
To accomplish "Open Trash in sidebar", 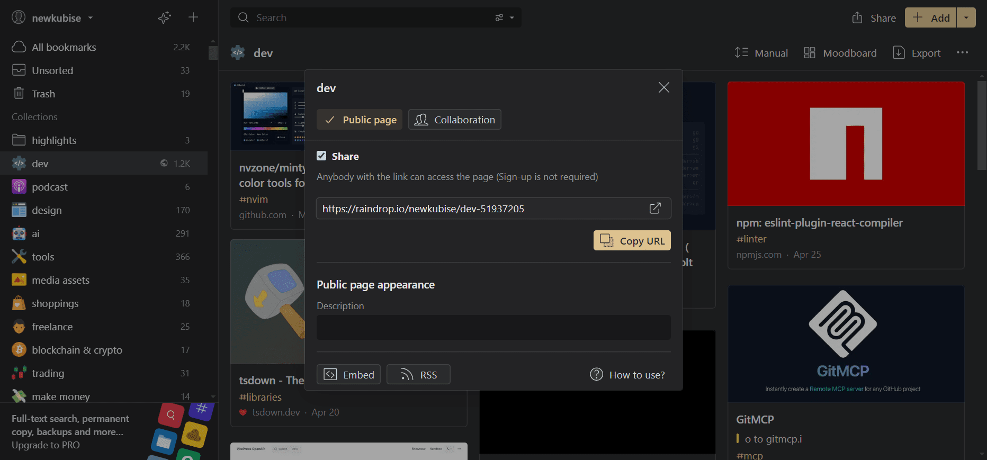I will tap(104, 94).
